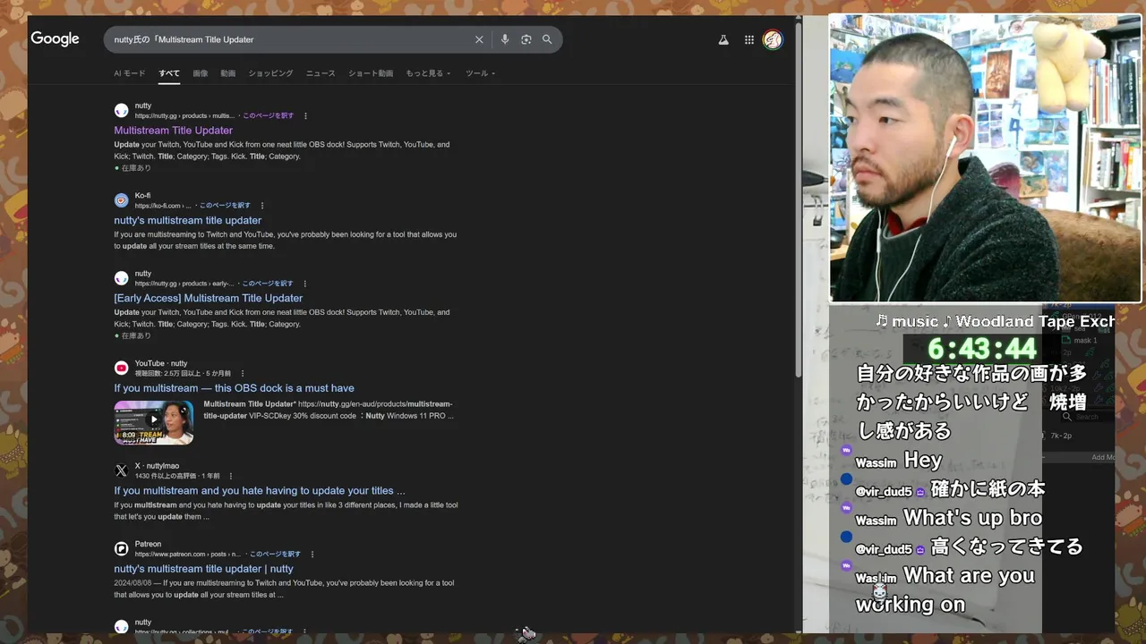Open three-dot menu for YouTube result
The image size is (1146, 644).
coord(243,373)
